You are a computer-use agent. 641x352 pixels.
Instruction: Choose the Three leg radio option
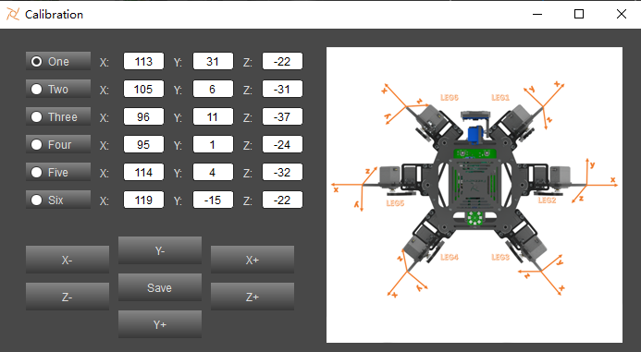(58, 116)
